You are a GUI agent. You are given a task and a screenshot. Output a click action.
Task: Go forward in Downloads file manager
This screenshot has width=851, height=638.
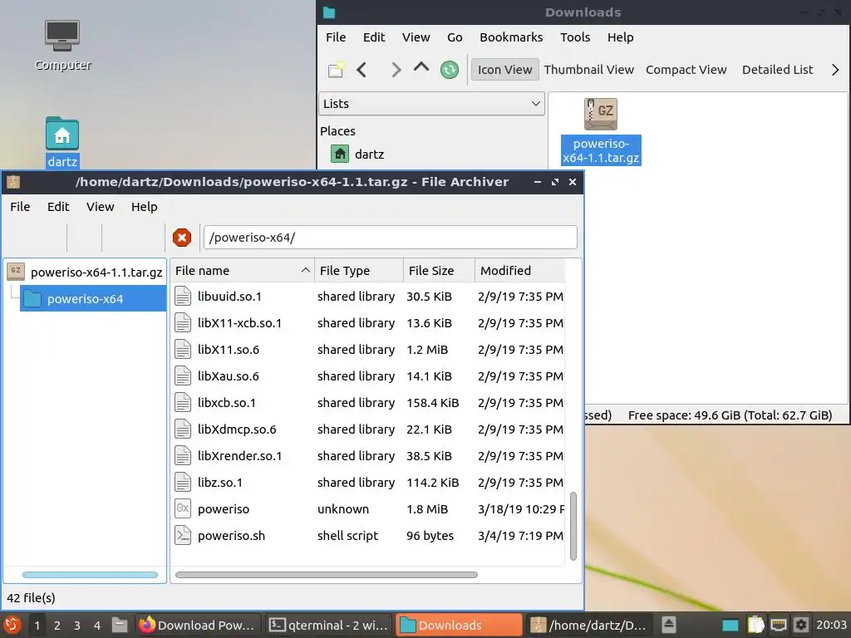click(x=396, y=70)
